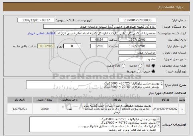Click the تعداد / مقدار column header

pos(45,100)
